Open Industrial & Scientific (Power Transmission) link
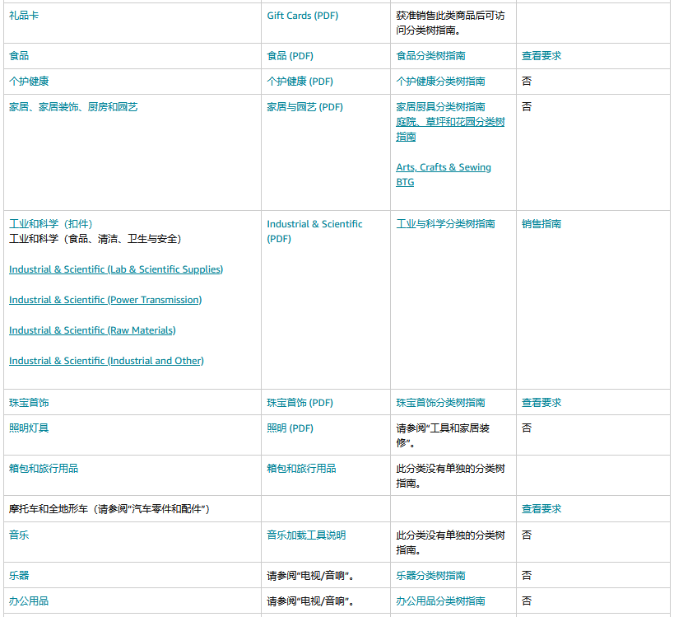The image size is (674, 617). tap(105, 300)
